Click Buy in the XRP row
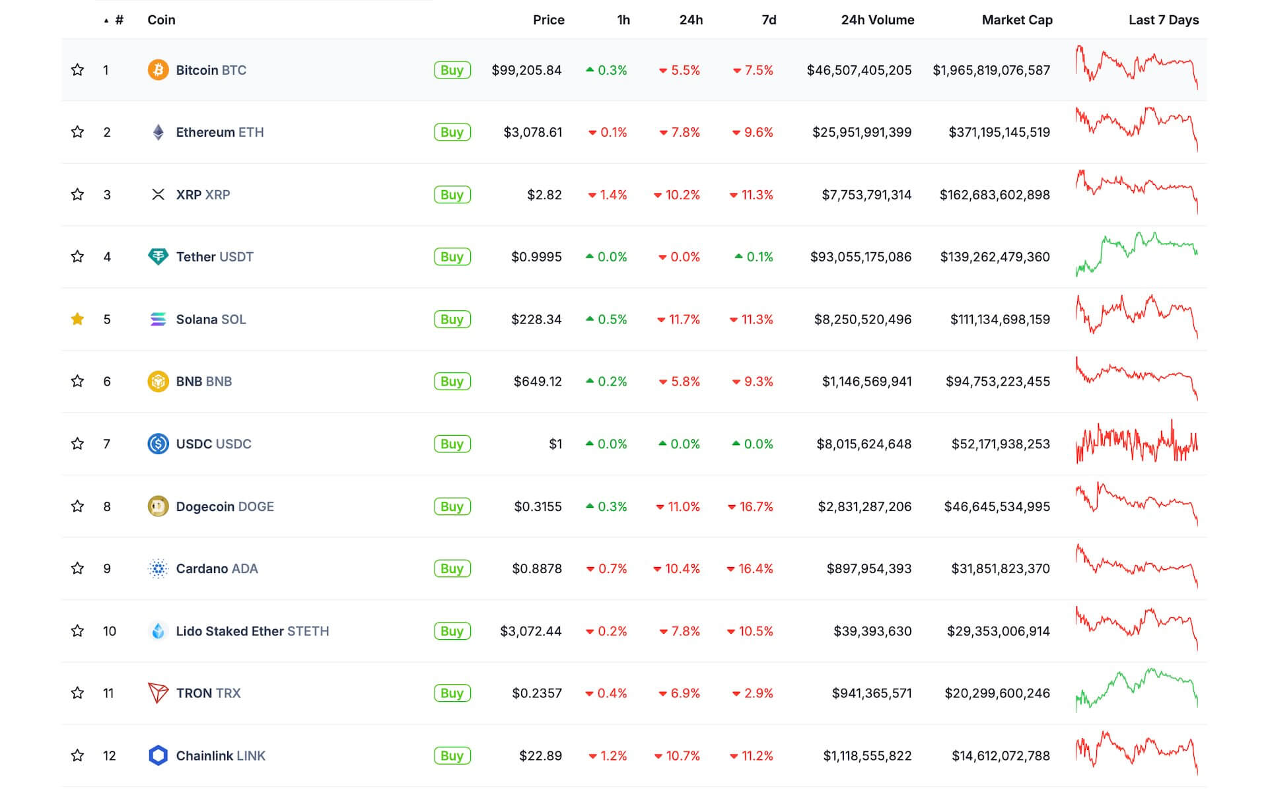 (452, 195)
